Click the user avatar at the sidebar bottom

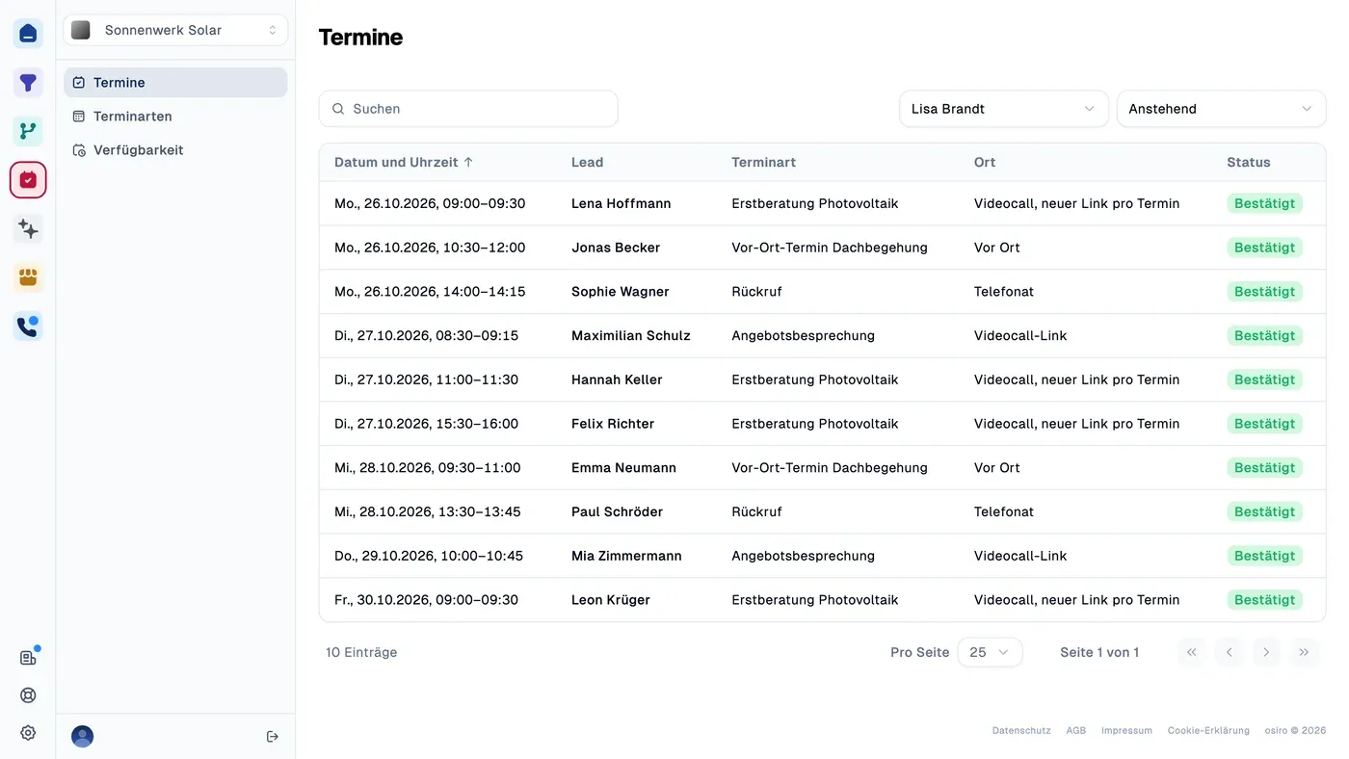tap(83, 737)
